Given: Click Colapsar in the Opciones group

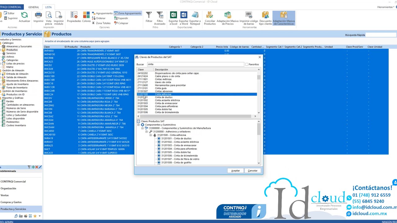Looking at the screenshot, I should coord(121,23).
